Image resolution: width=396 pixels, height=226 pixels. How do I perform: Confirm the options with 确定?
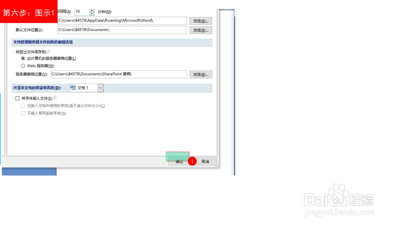179,161
